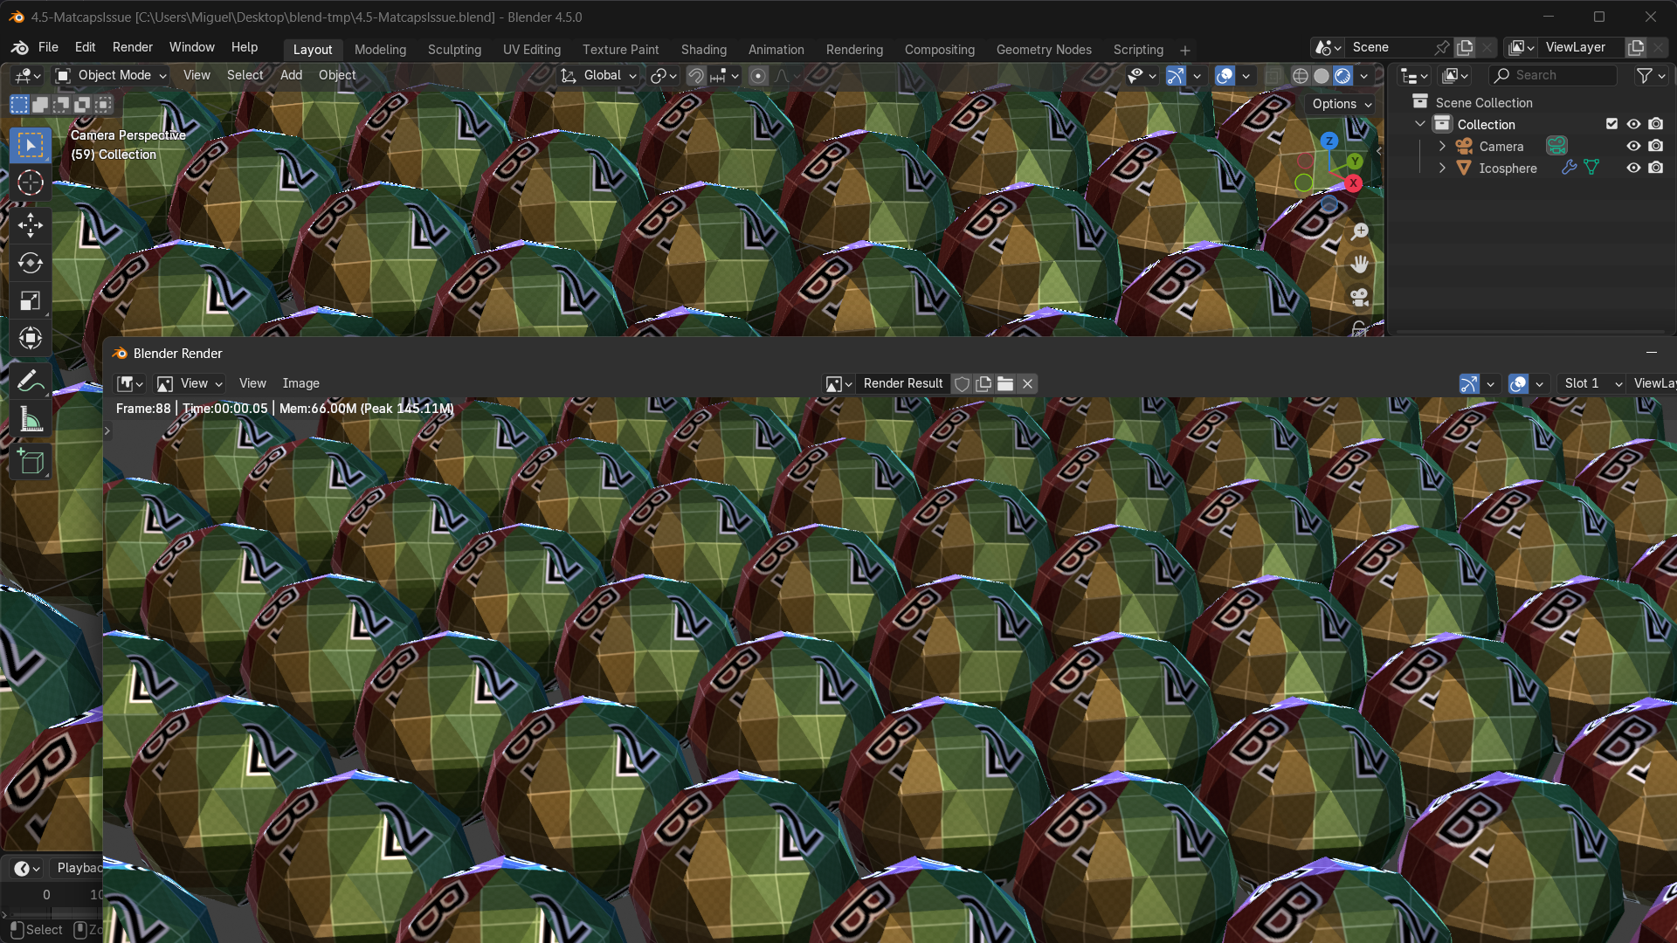The width and height of the screenshot is (1677, 943).
Task: Hide Camera in viewport via eye icon
Action: click(1633, 146)
